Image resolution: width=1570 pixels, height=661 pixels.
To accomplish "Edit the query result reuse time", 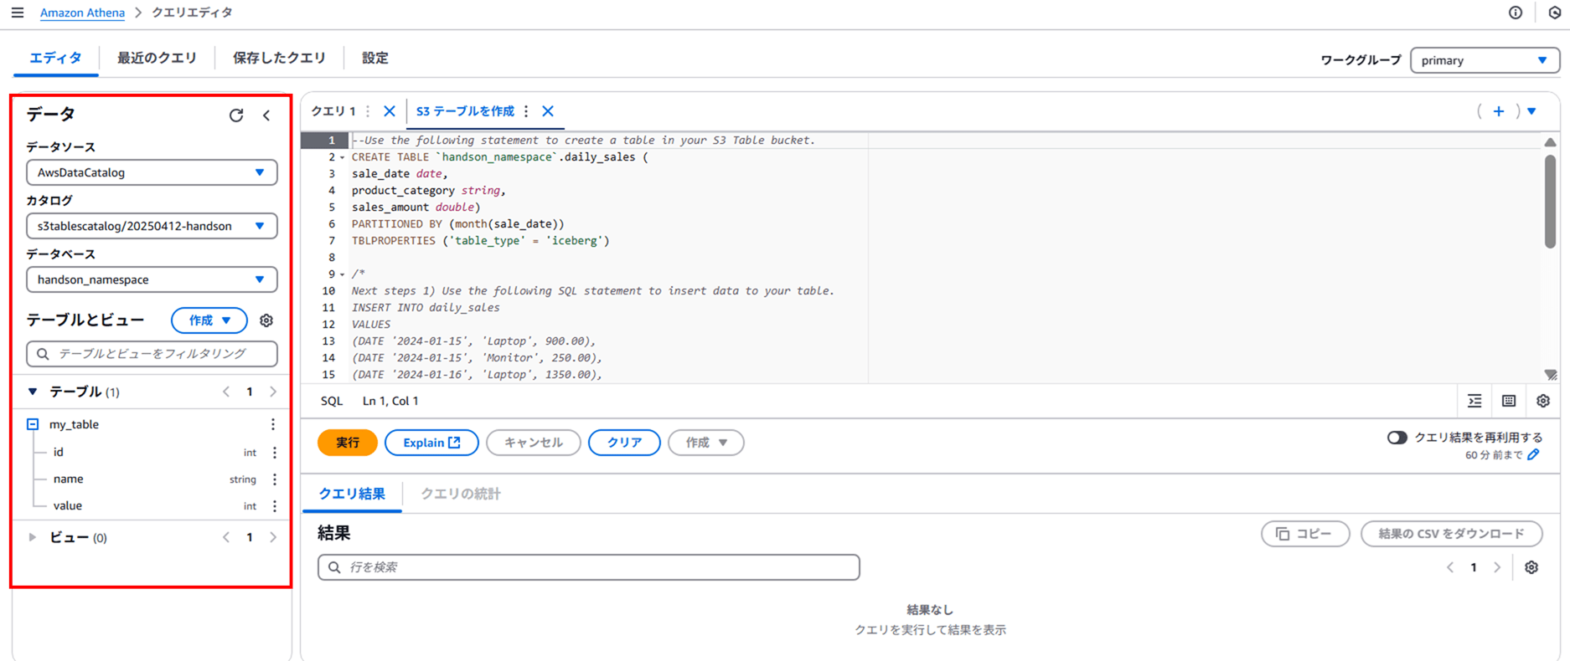I will coord(1533,454).
